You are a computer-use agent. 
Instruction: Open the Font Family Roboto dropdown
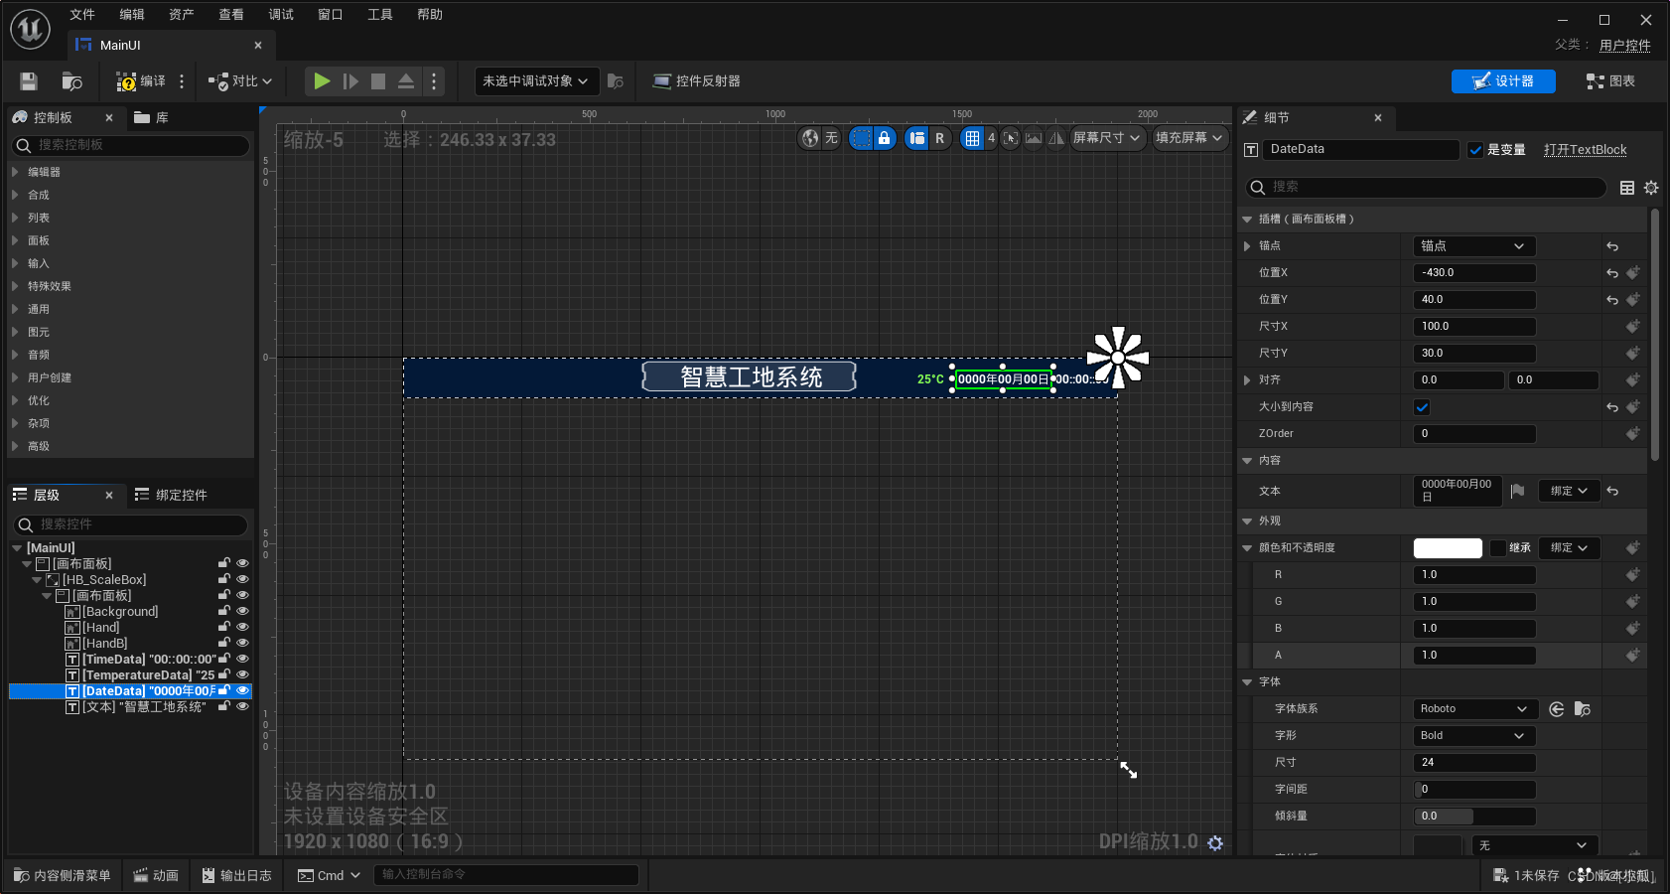[x=1473, y=709]
